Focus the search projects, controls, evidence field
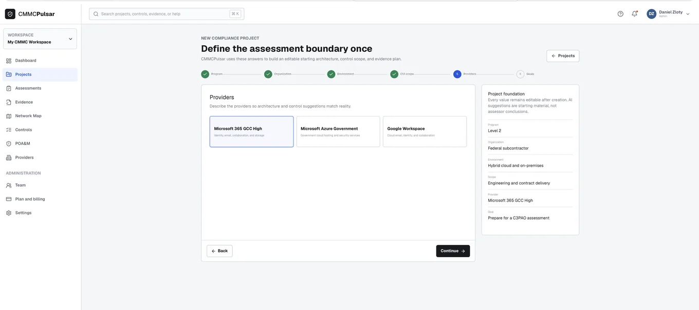 point(167,14)
